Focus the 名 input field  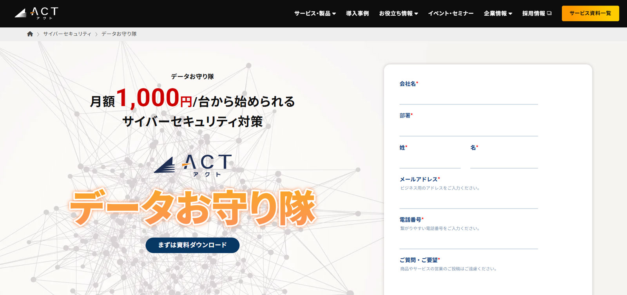504,161
